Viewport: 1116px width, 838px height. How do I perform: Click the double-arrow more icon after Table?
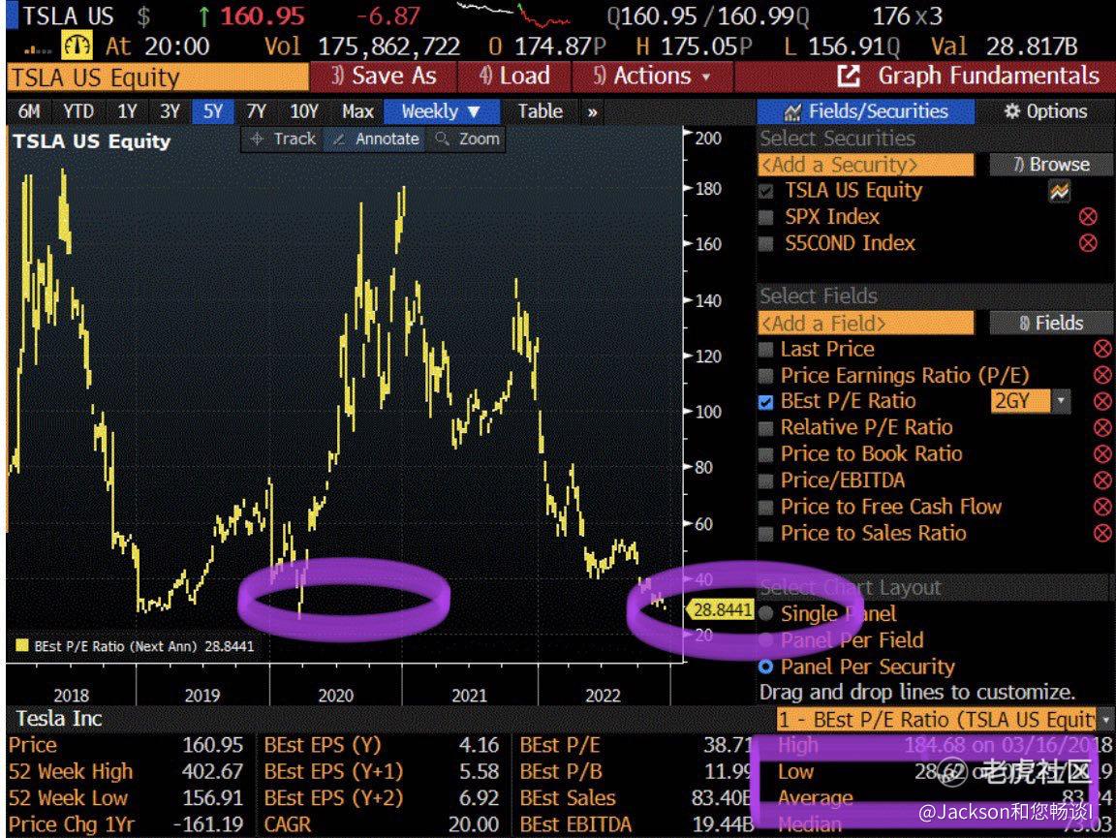click(592, 111)
